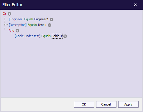This screenshot has width=143, height=112.
Task: Open the Or group operator menu
Action: (4, 14)
